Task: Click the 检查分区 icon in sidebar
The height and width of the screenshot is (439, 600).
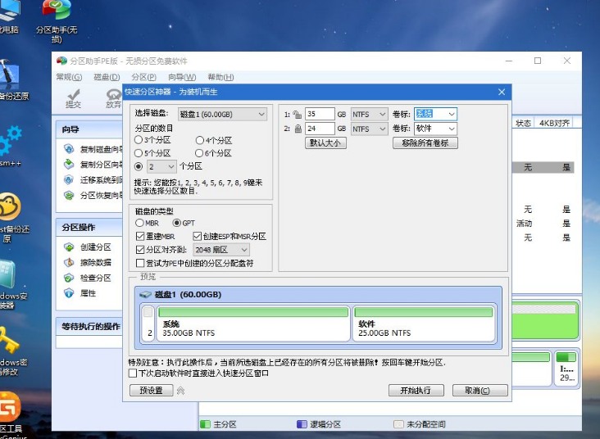Action: click(70, 278)
